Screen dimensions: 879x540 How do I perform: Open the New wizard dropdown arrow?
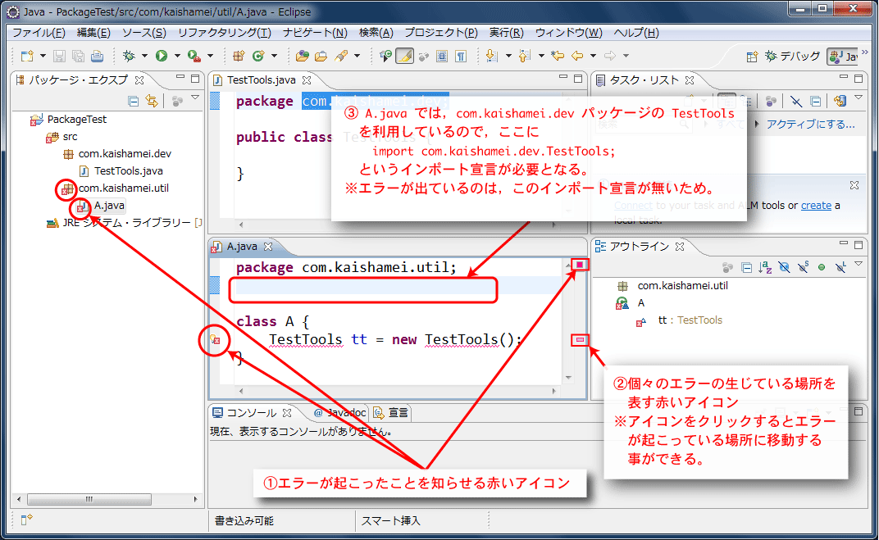pos(43,56)
